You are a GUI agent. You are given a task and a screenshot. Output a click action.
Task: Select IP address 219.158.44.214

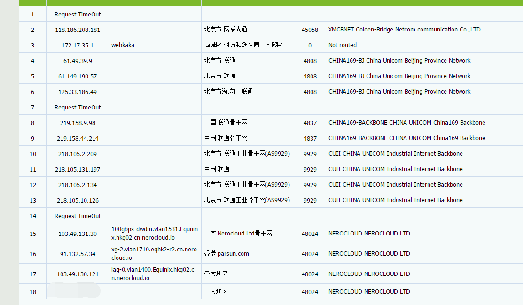tap(78, 139)
